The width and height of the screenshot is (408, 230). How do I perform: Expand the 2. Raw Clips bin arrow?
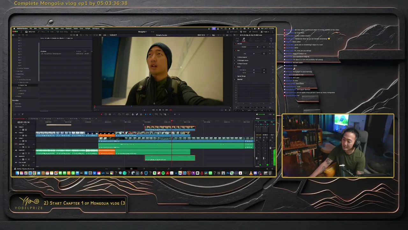pyautogui.click(x=14, y=71)
